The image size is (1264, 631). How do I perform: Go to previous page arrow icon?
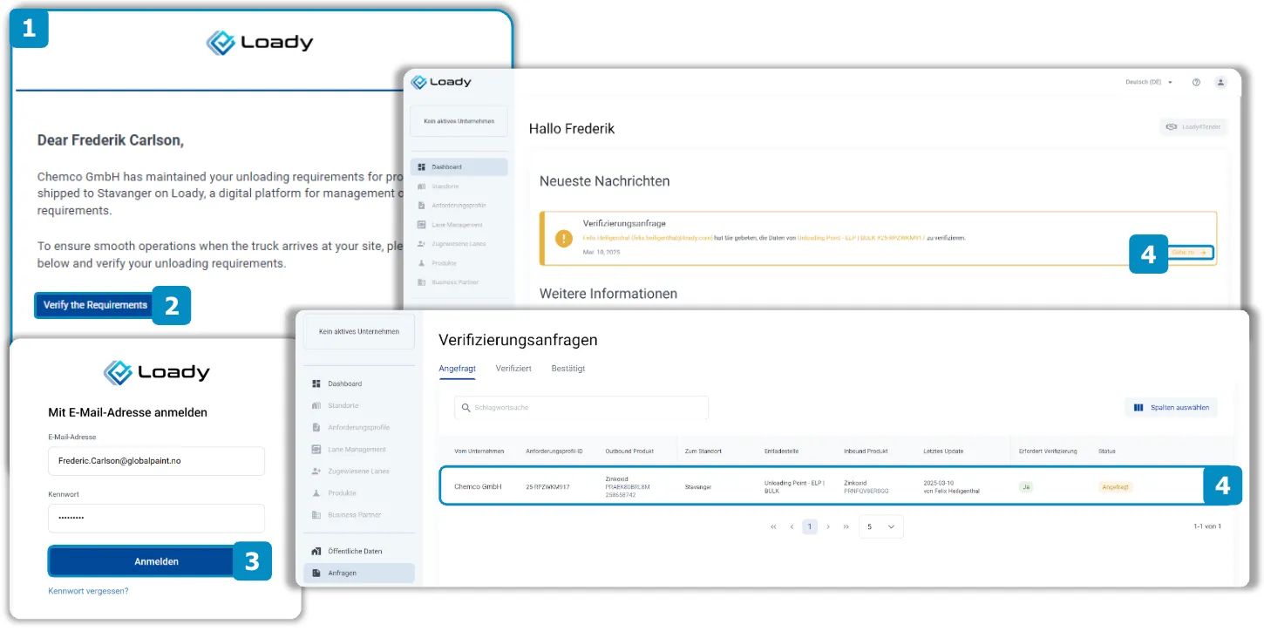[792, 526]
